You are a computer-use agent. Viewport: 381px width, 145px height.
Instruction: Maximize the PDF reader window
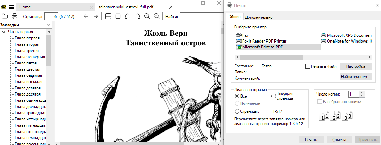(203, 3)
